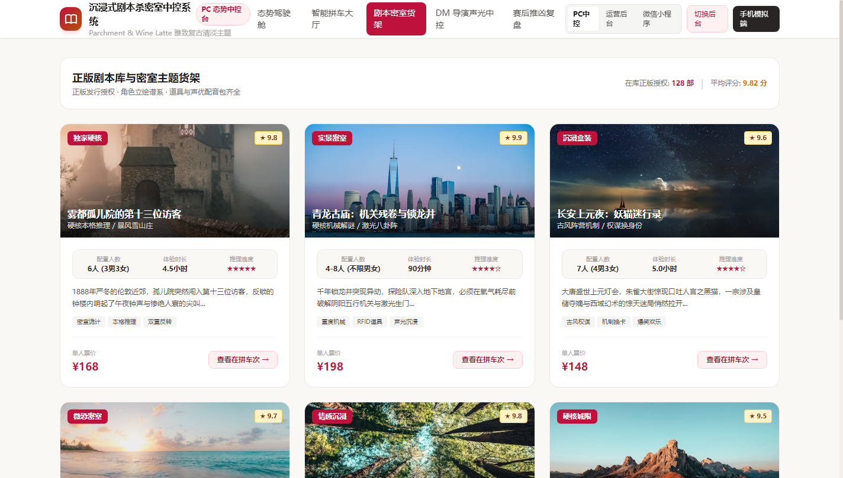Click the ★ 9.6 rating badge
The image size is (843, 478).
click(758, 138)
